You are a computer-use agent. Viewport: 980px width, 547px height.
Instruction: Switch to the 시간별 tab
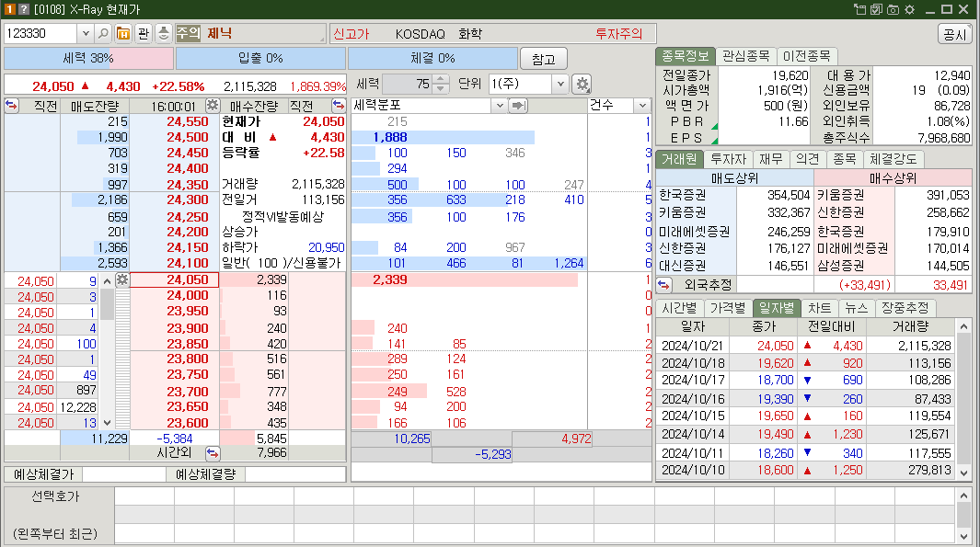point(679,308)
